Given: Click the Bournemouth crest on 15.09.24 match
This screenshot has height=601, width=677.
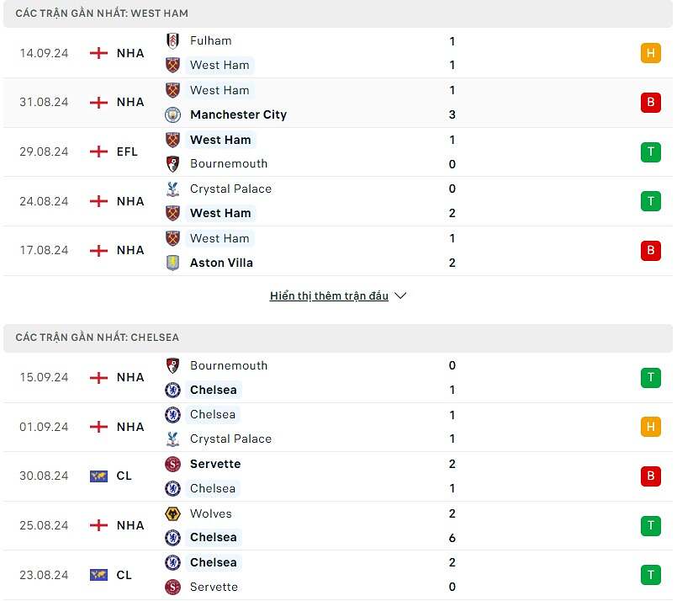Looking at the screenshot, I should (x=172, y=365).
